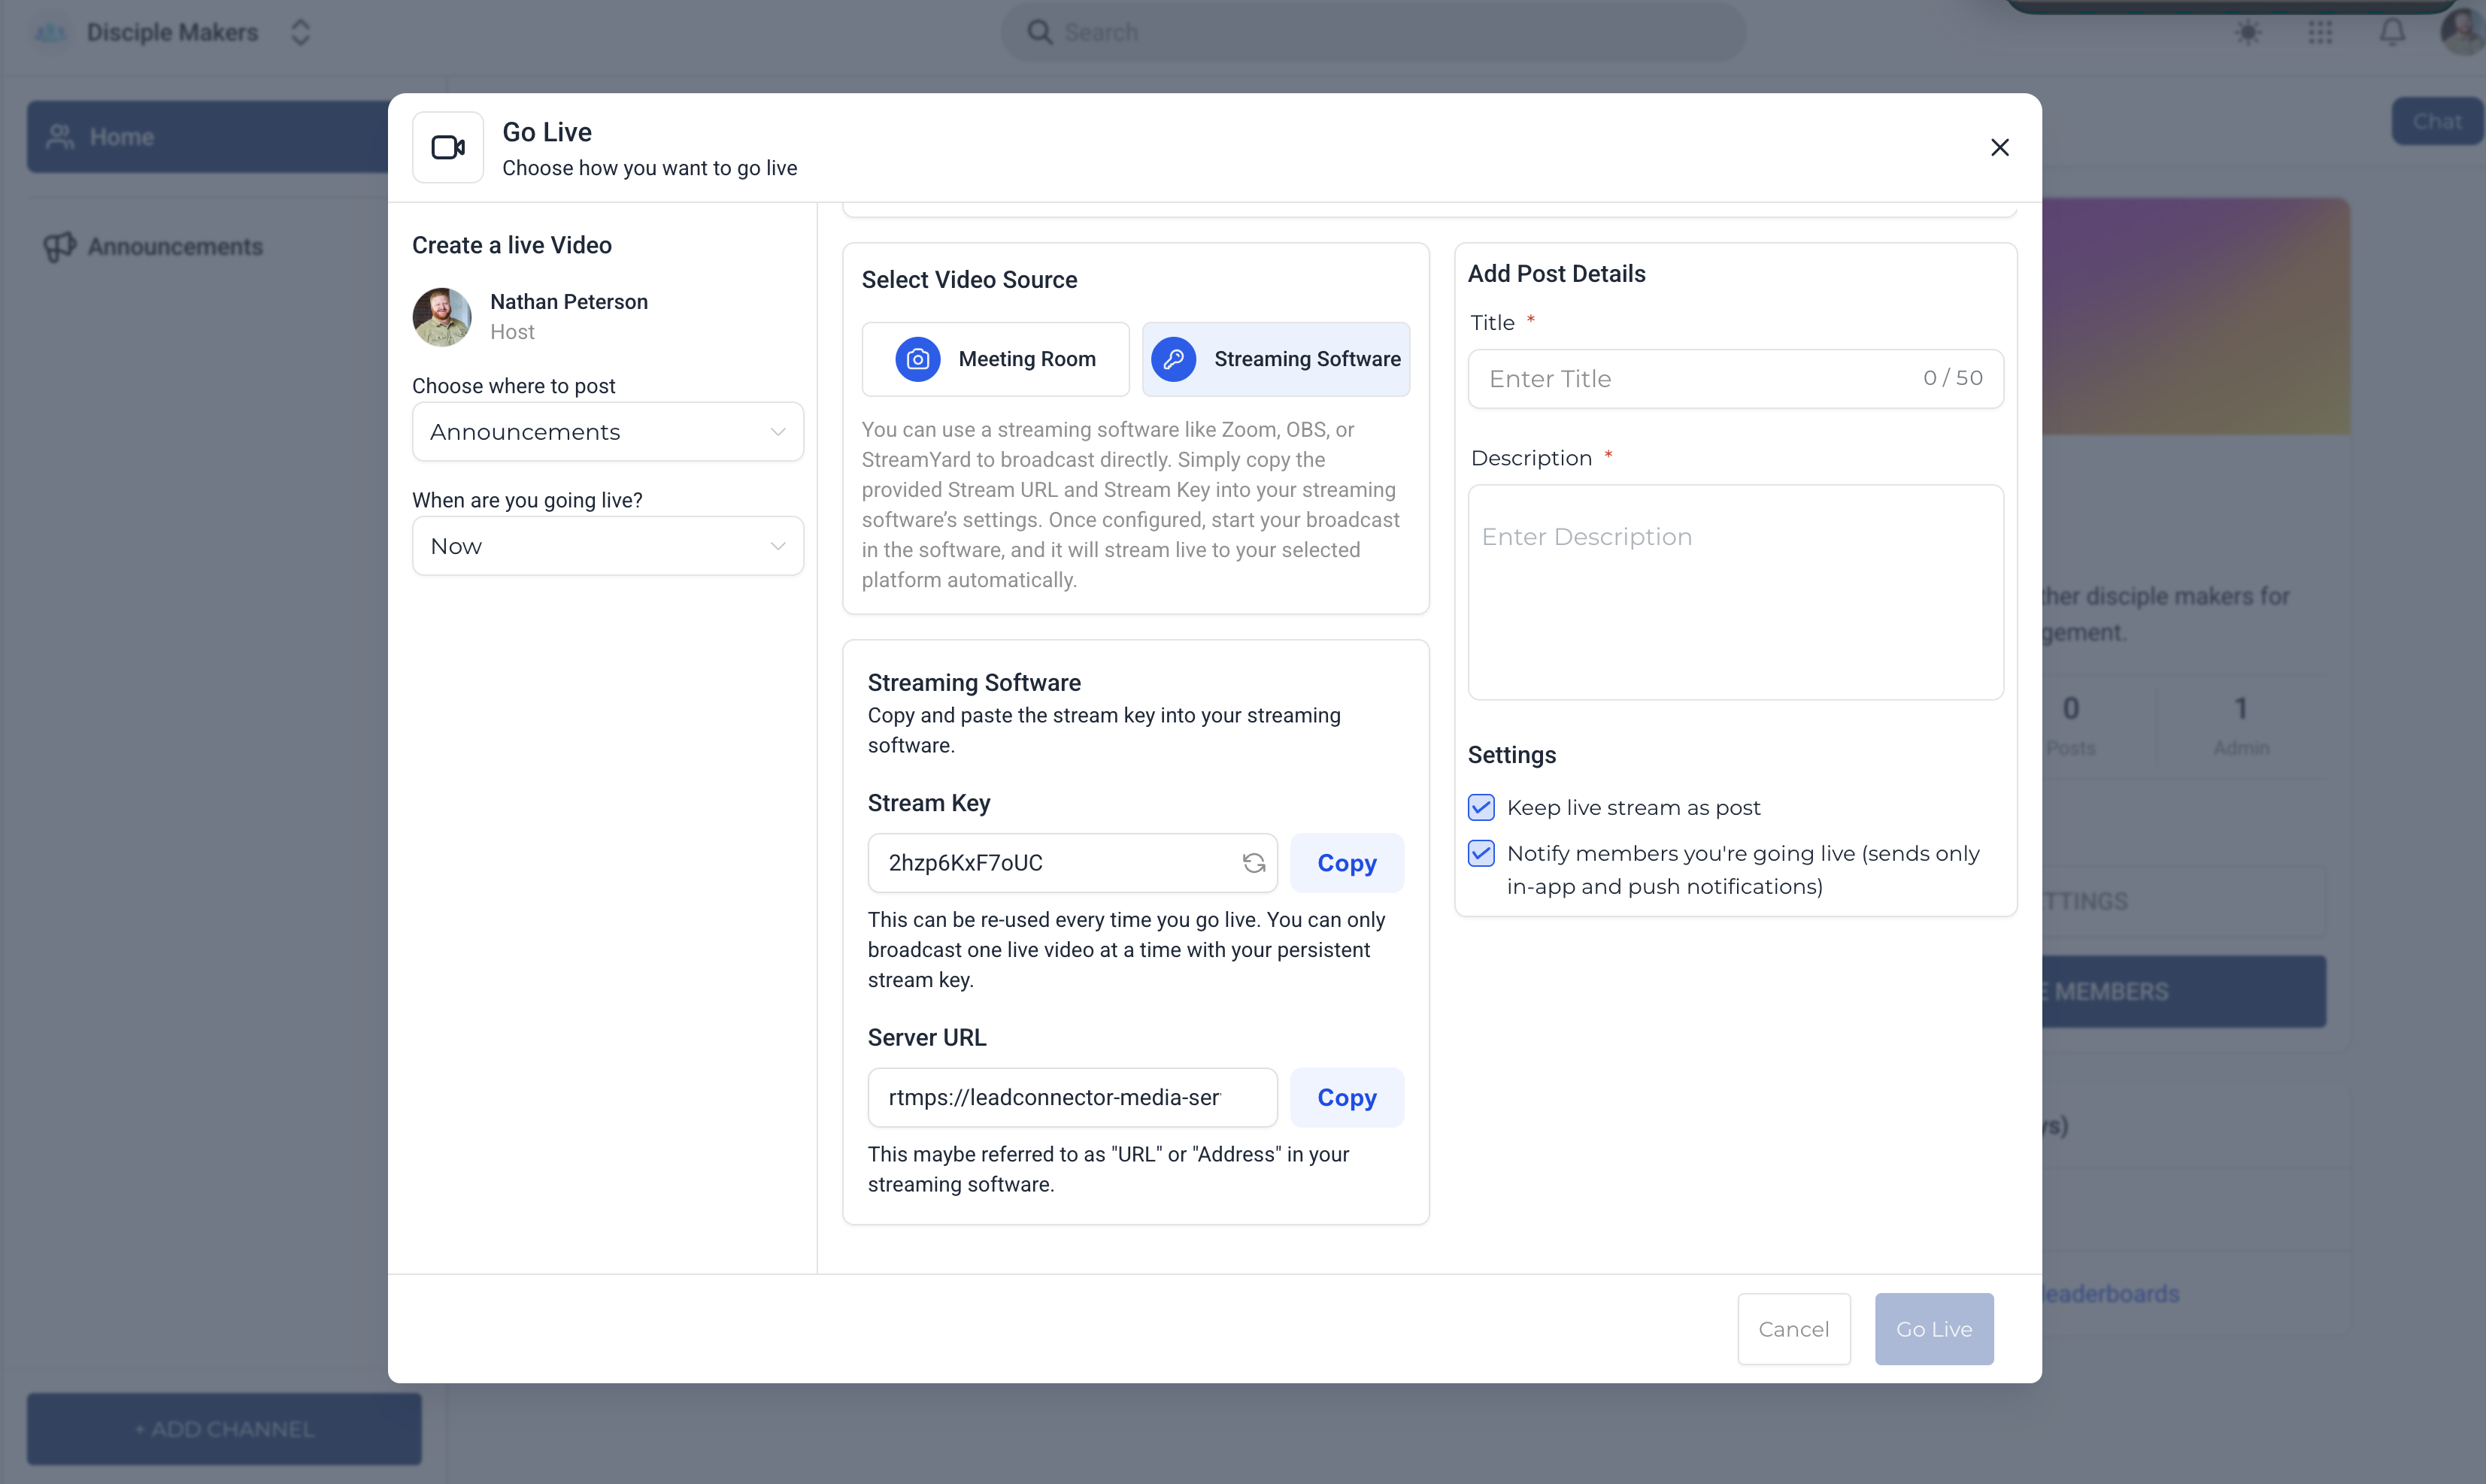
Task: Click the Home people icon in the sidebar
Action: pos(60,137)
